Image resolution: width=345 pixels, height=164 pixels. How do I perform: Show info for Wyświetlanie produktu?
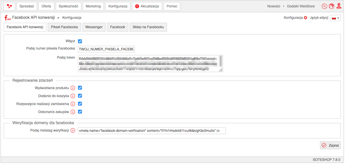pyautogui.click(x=73, y=88)
